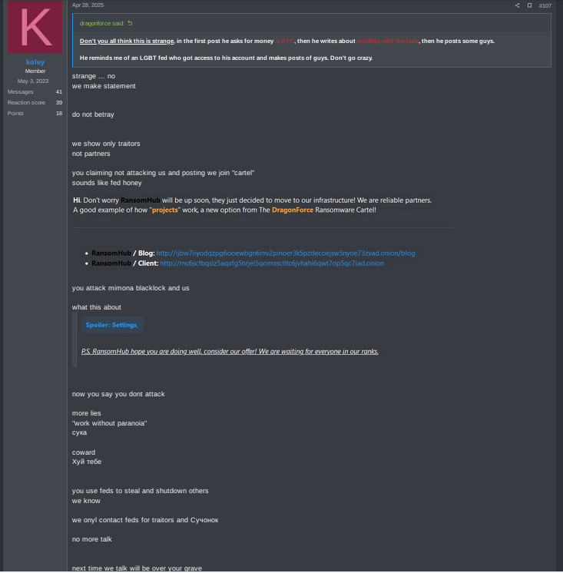The image size is (563, 573).
Task: Click the orange "DragonForce" text
Action: (x=293, y=210)
